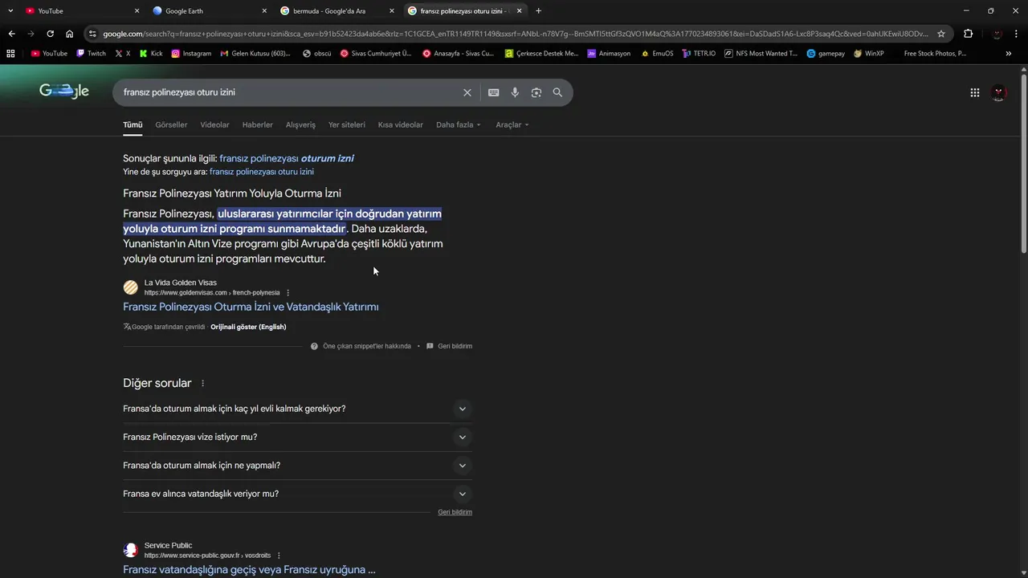Expand Fransız Polinezyası vize istiyor mu
The image size is (1028, 578).
297,437
